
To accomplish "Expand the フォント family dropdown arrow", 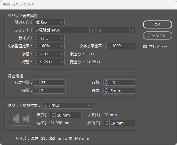I will point(92,30).
